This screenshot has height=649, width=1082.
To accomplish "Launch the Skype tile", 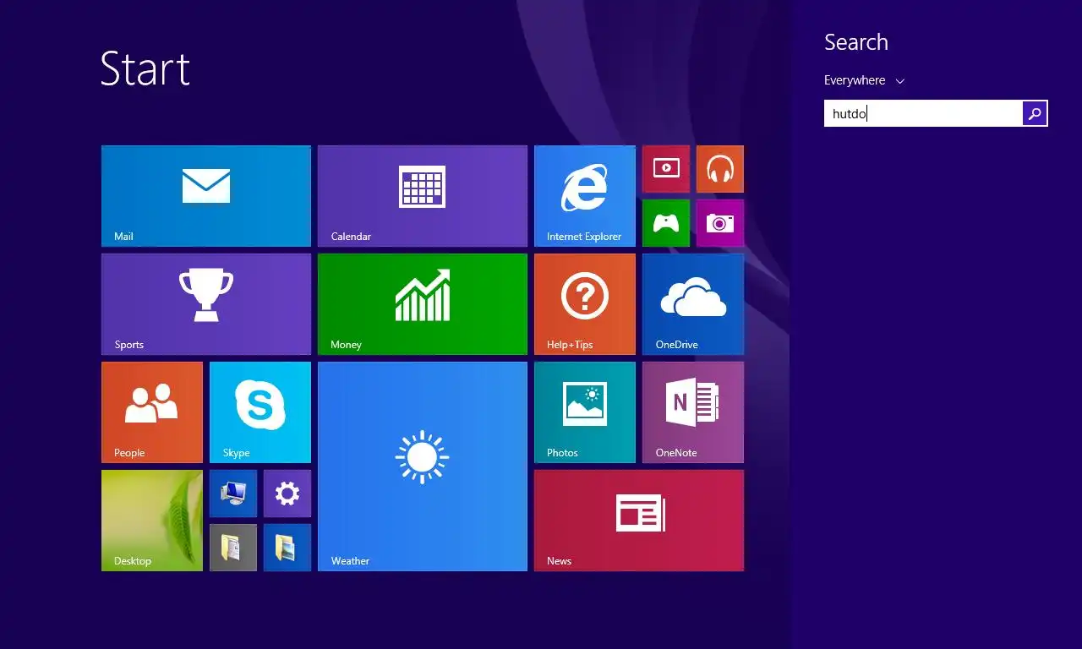I will point(260,412).
